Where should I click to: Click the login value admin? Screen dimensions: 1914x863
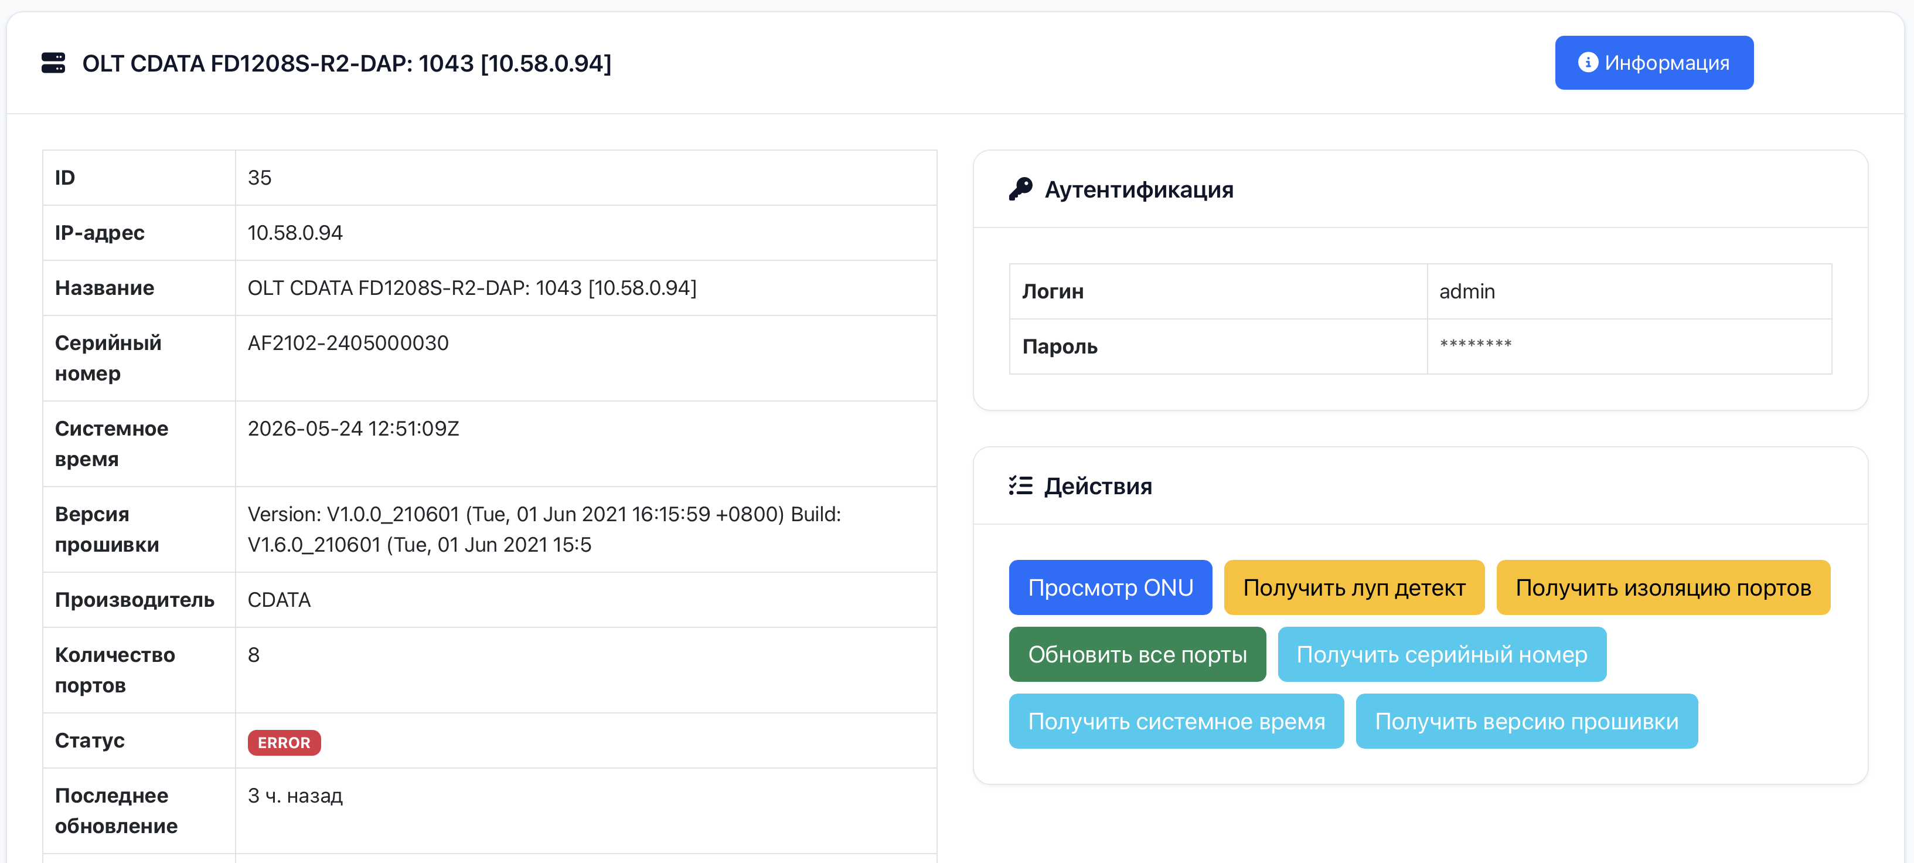pyautogui.click(x=1467, y=291)
